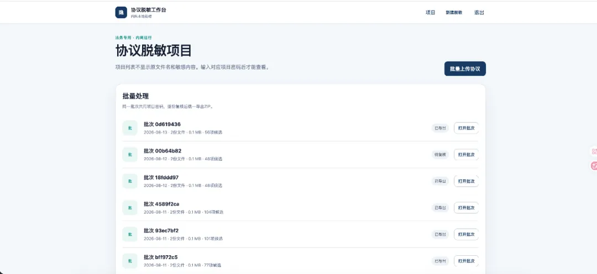597x274 pixels.
Task: Click the lower pink floating widget icon
Action: (x=594, y=165)
